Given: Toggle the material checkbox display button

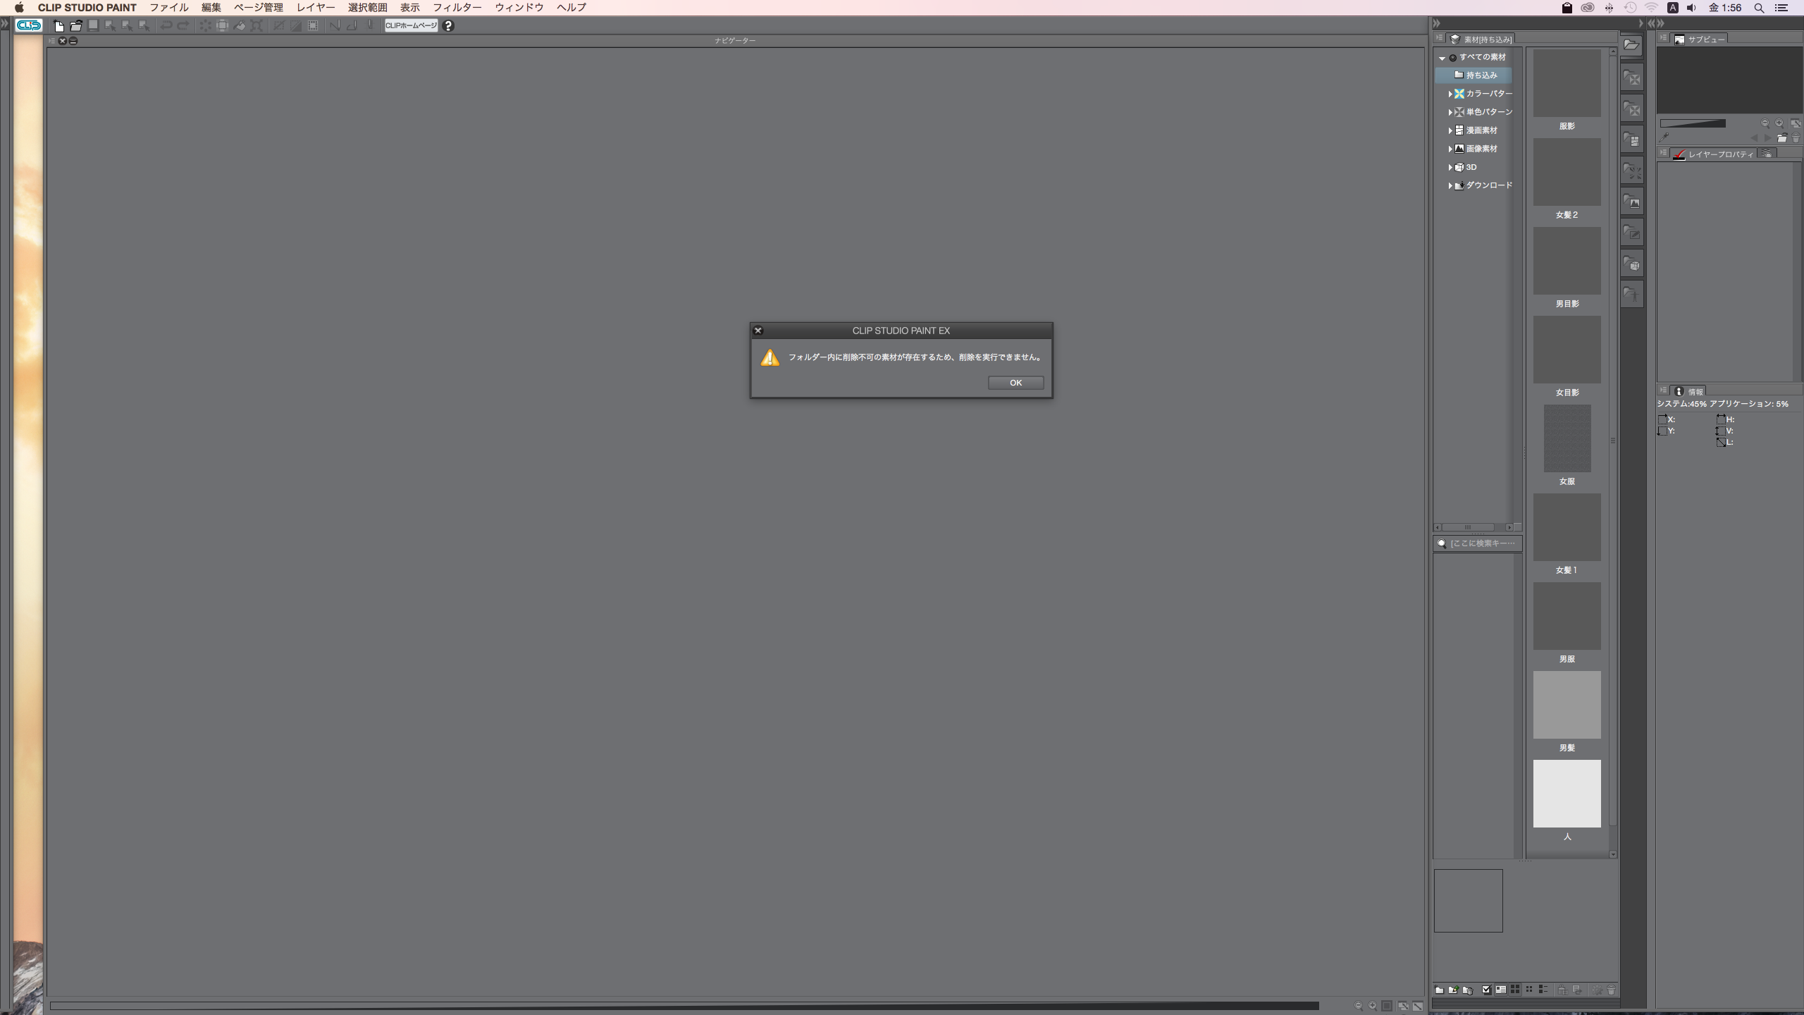Looking at the screenshot, I should [x=1486, y=990].
